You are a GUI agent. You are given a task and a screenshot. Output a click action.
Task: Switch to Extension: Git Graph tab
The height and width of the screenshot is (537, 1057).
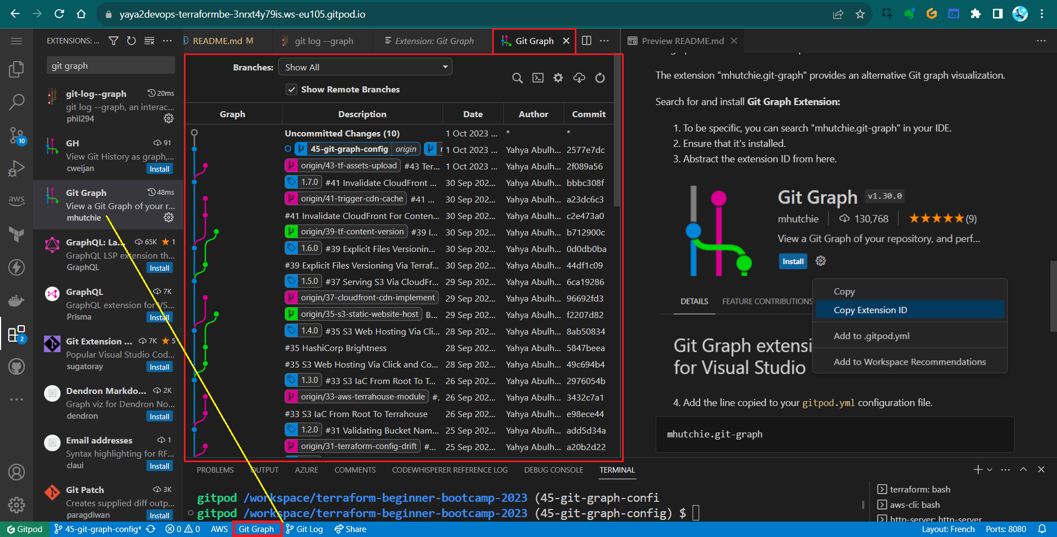click(434, 41)
